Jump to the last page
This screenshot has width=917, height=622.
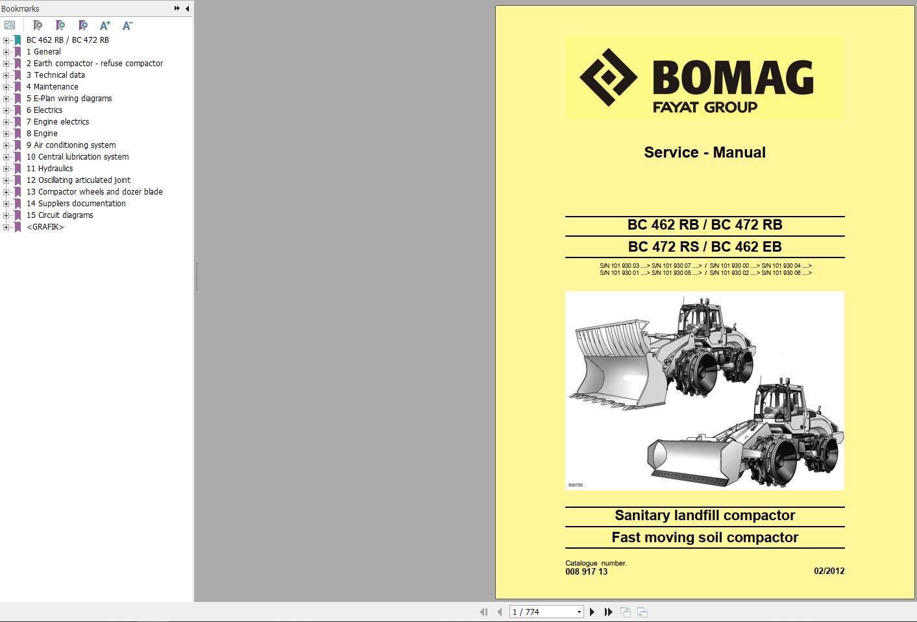click(x=608, y=612)
